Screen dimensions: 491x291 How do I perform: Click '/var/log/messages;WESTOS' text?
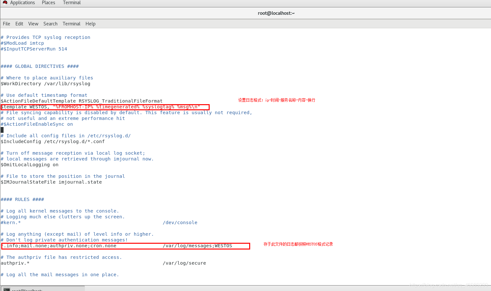tap(197, 246)
